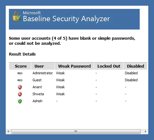
Task: Select the Administrator user row
Action: point(78,73)
